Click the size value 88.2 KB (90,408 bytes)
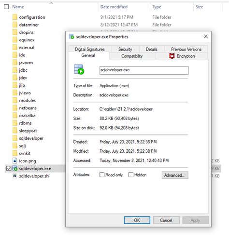Screen dimensions: 229x238 (119, 119)
